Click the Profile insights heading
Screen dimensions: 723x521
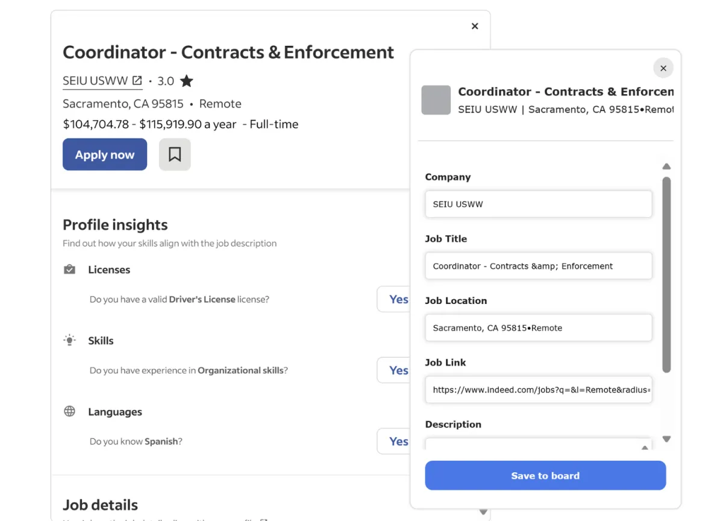pos(115,225)
